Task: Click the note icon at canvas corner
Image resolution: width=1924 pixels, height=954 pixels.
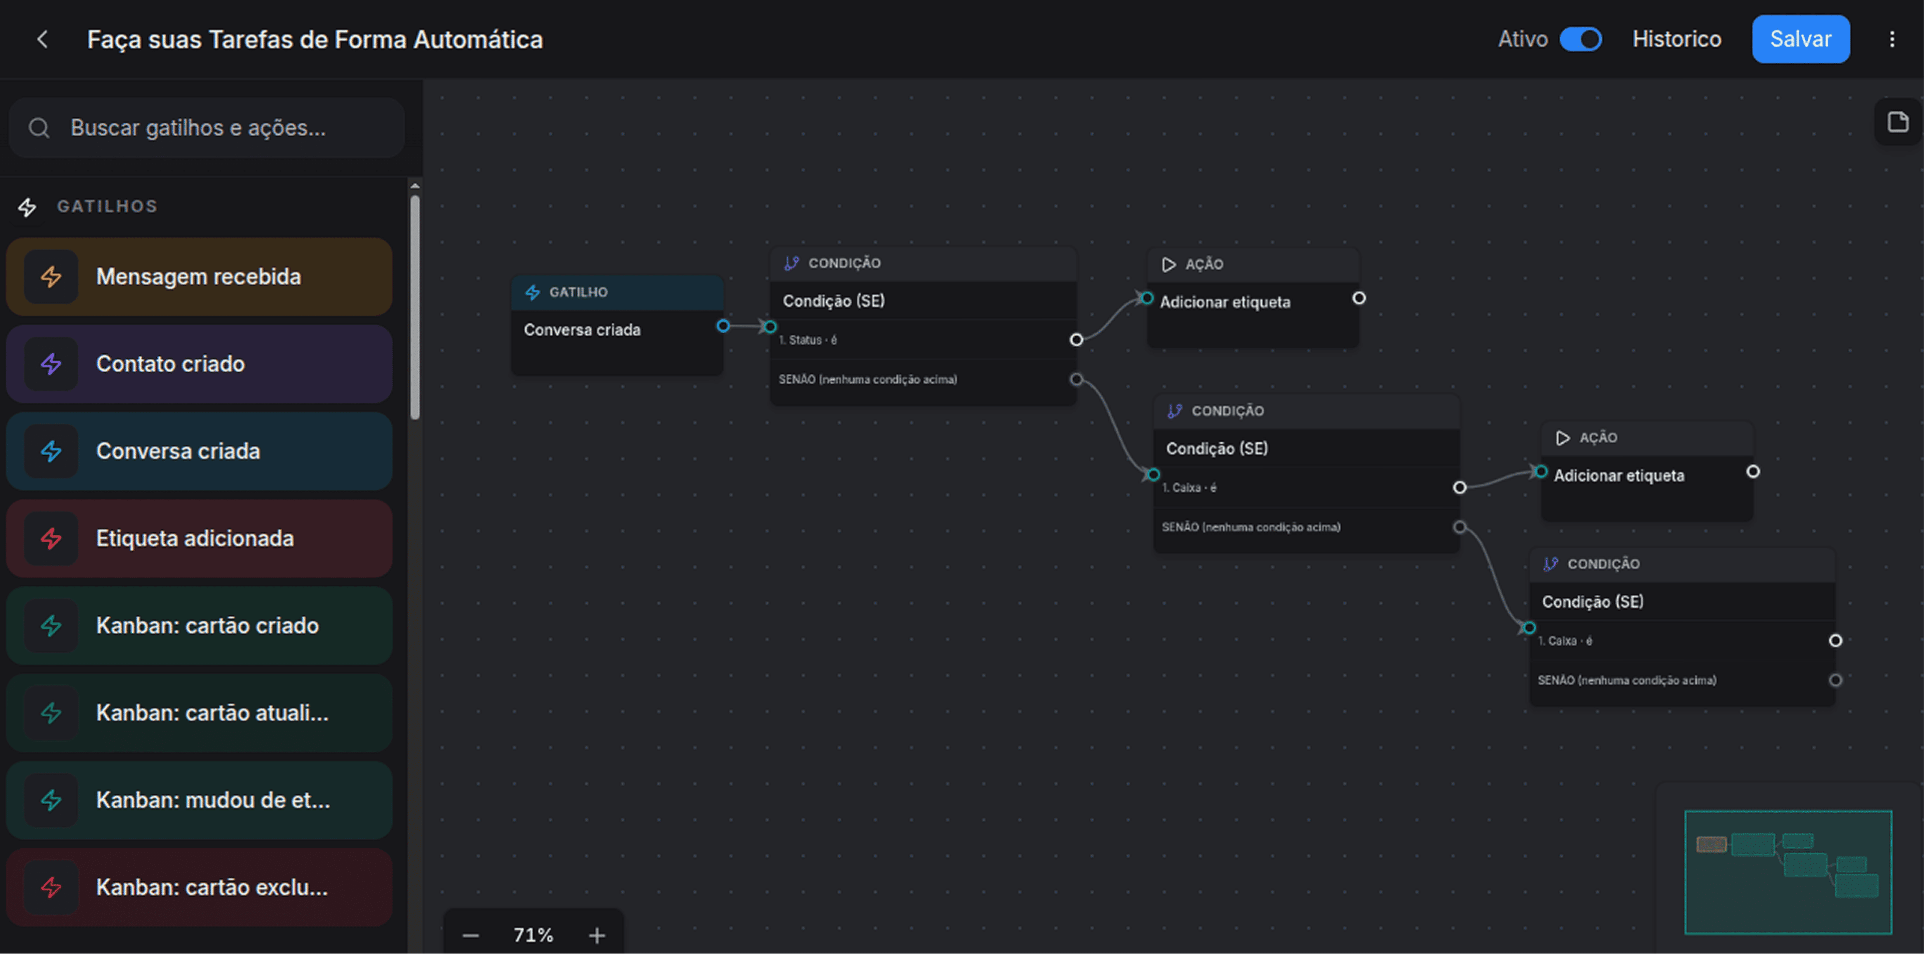Action: (1898, 122)
